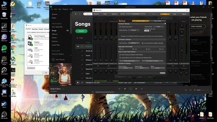Skip to next track in Spotify
The height and width of the screenshot is (122, 217).
[x=136, y=89]
